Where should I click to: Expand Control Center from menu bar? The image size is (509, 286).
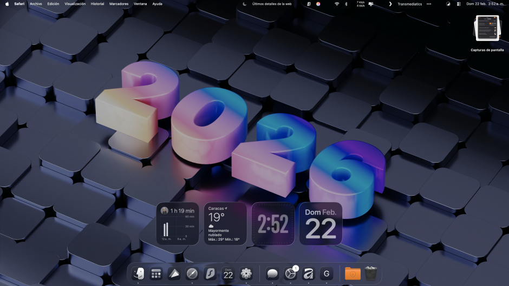(459, 4)
